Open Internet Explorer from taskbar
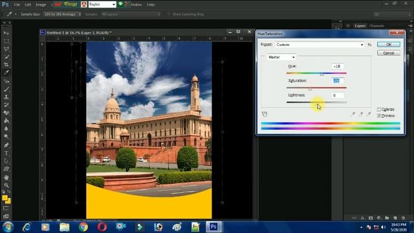The width and height of the screenshot is (414, 233). [27, 227]
